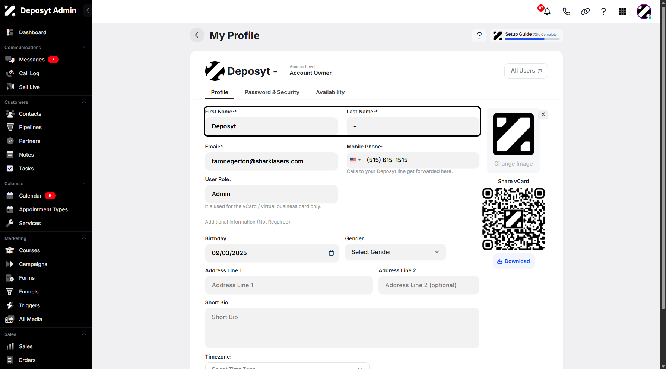Open the user avatar menu
The width and height of the screenshot is (666, 369).
(x=644, y=12)
